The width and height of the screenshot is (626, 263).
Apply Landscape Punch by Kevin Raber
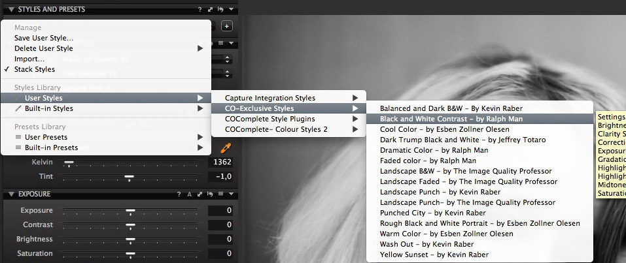click(480, 192)
